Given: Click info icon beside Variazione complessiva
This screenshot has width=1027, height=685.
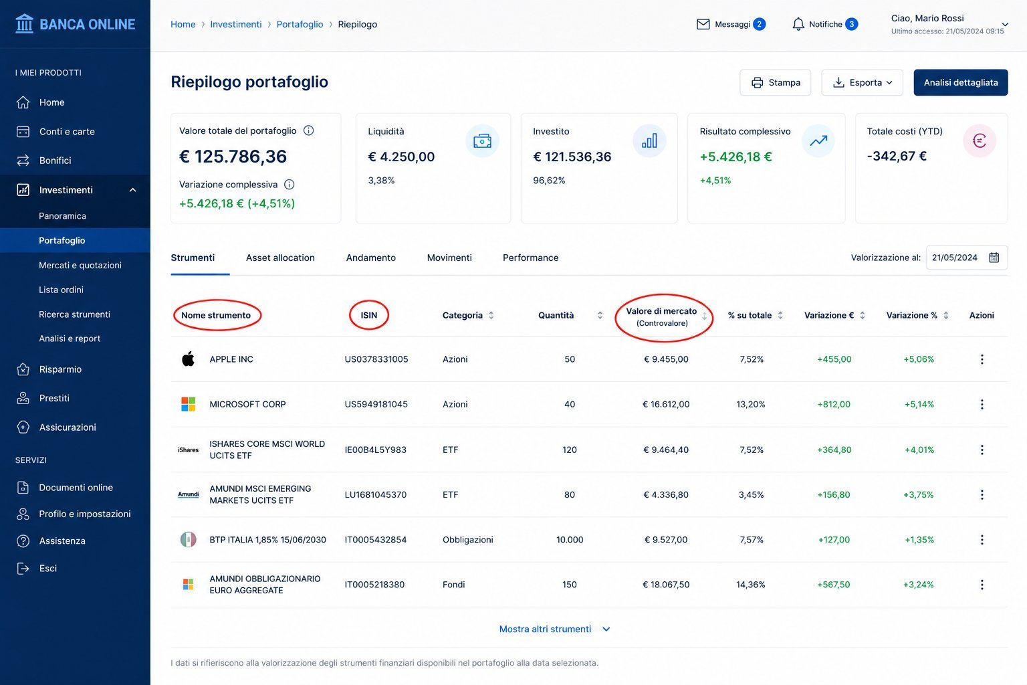Looking at the screenshot, I should (290, 185).
